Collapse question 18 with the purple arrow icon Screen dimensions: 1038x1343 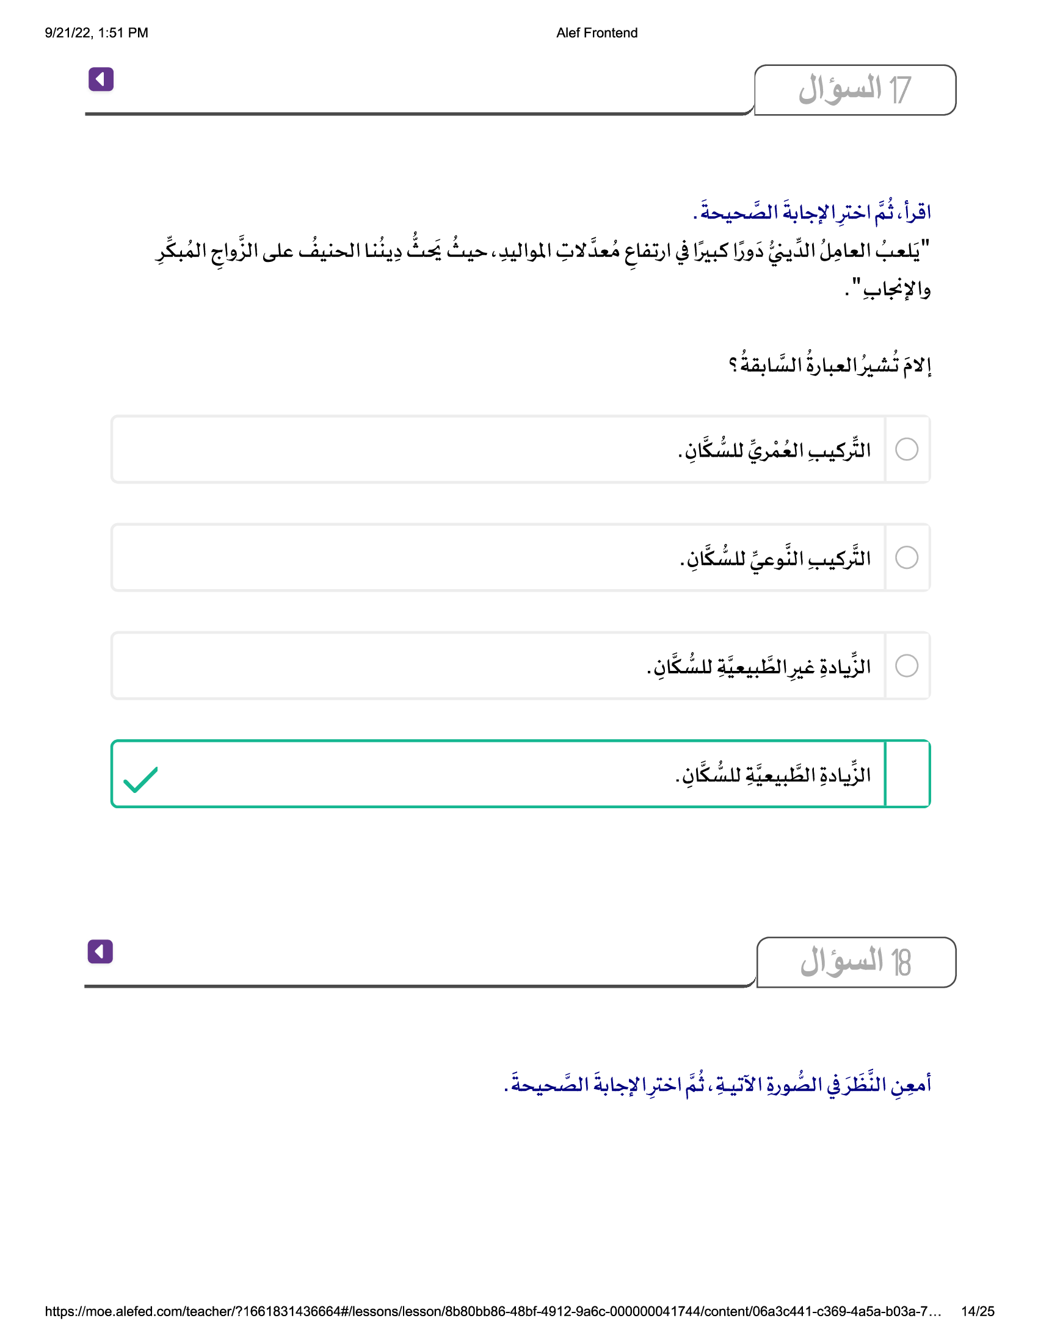click(100, 951)
